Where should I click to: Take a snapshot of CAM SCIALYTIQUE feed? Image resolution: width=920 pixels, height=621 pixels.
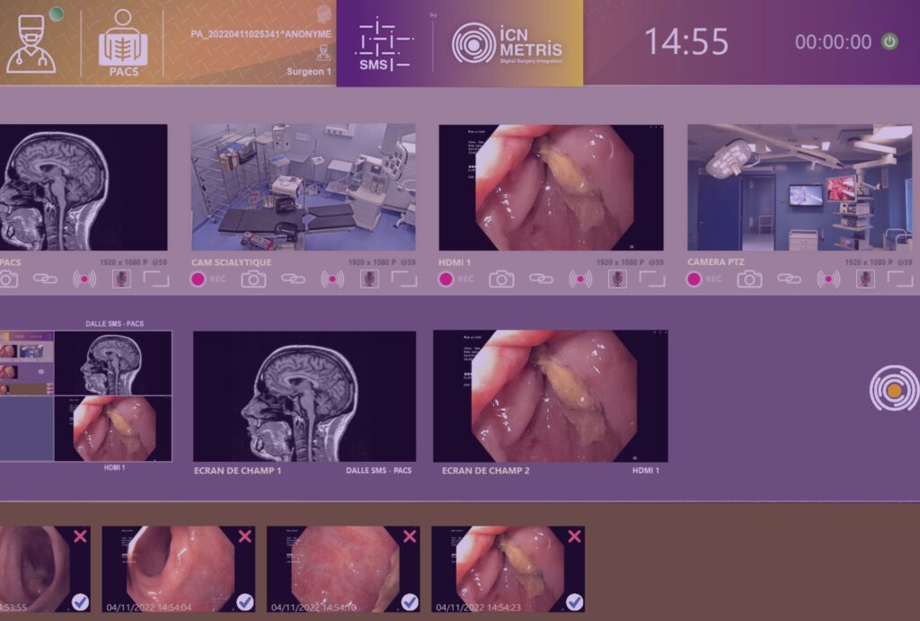[x=253, y=279]
